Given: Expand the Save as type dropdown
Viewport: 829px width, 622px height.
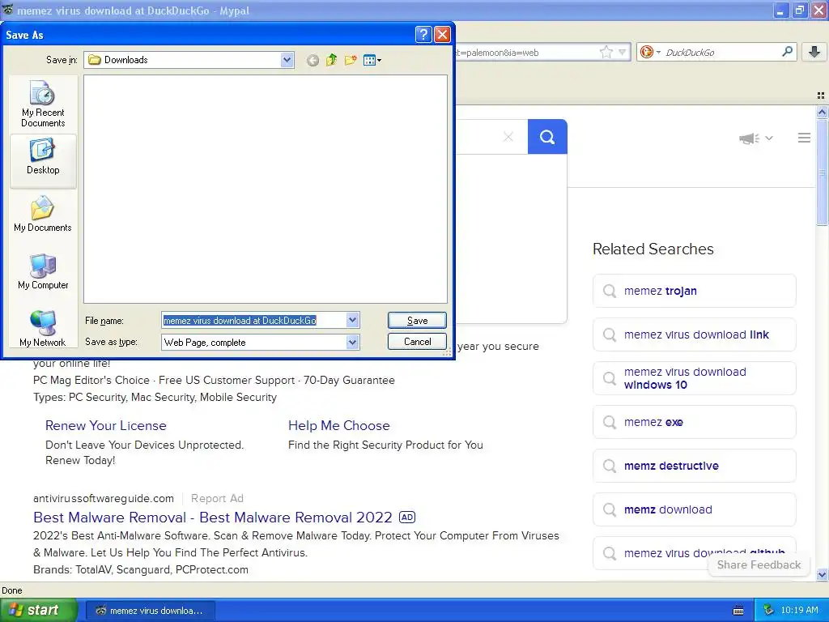Looking at the screenshot, I should tap(353, 343).
